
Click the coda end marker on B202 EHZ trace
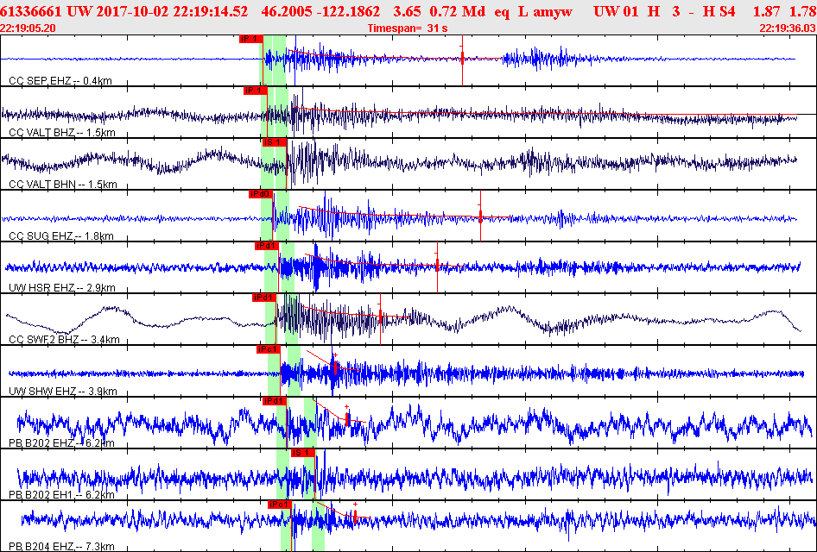click(347, 418)
